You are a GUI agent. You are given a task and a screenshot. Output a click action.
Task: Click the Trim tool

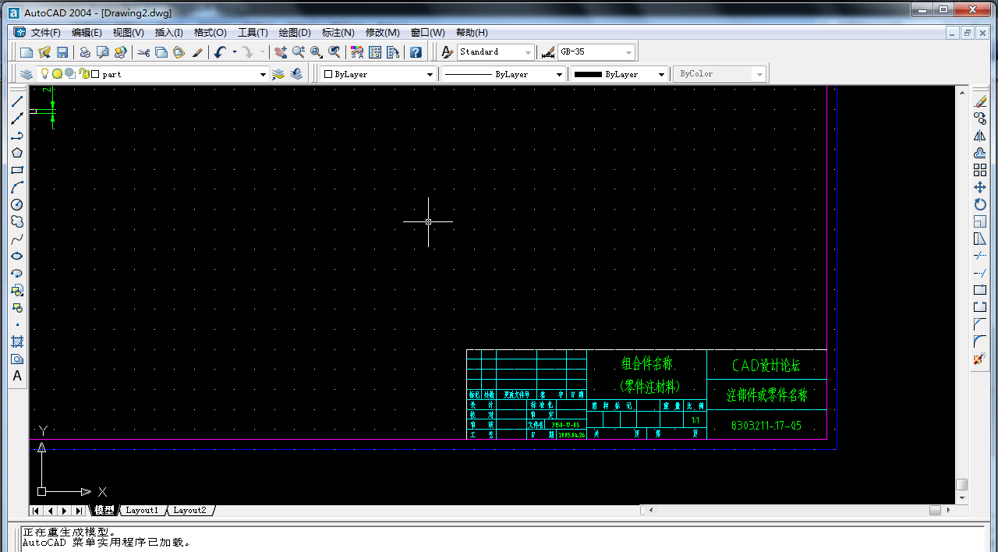tap(980, 256)
